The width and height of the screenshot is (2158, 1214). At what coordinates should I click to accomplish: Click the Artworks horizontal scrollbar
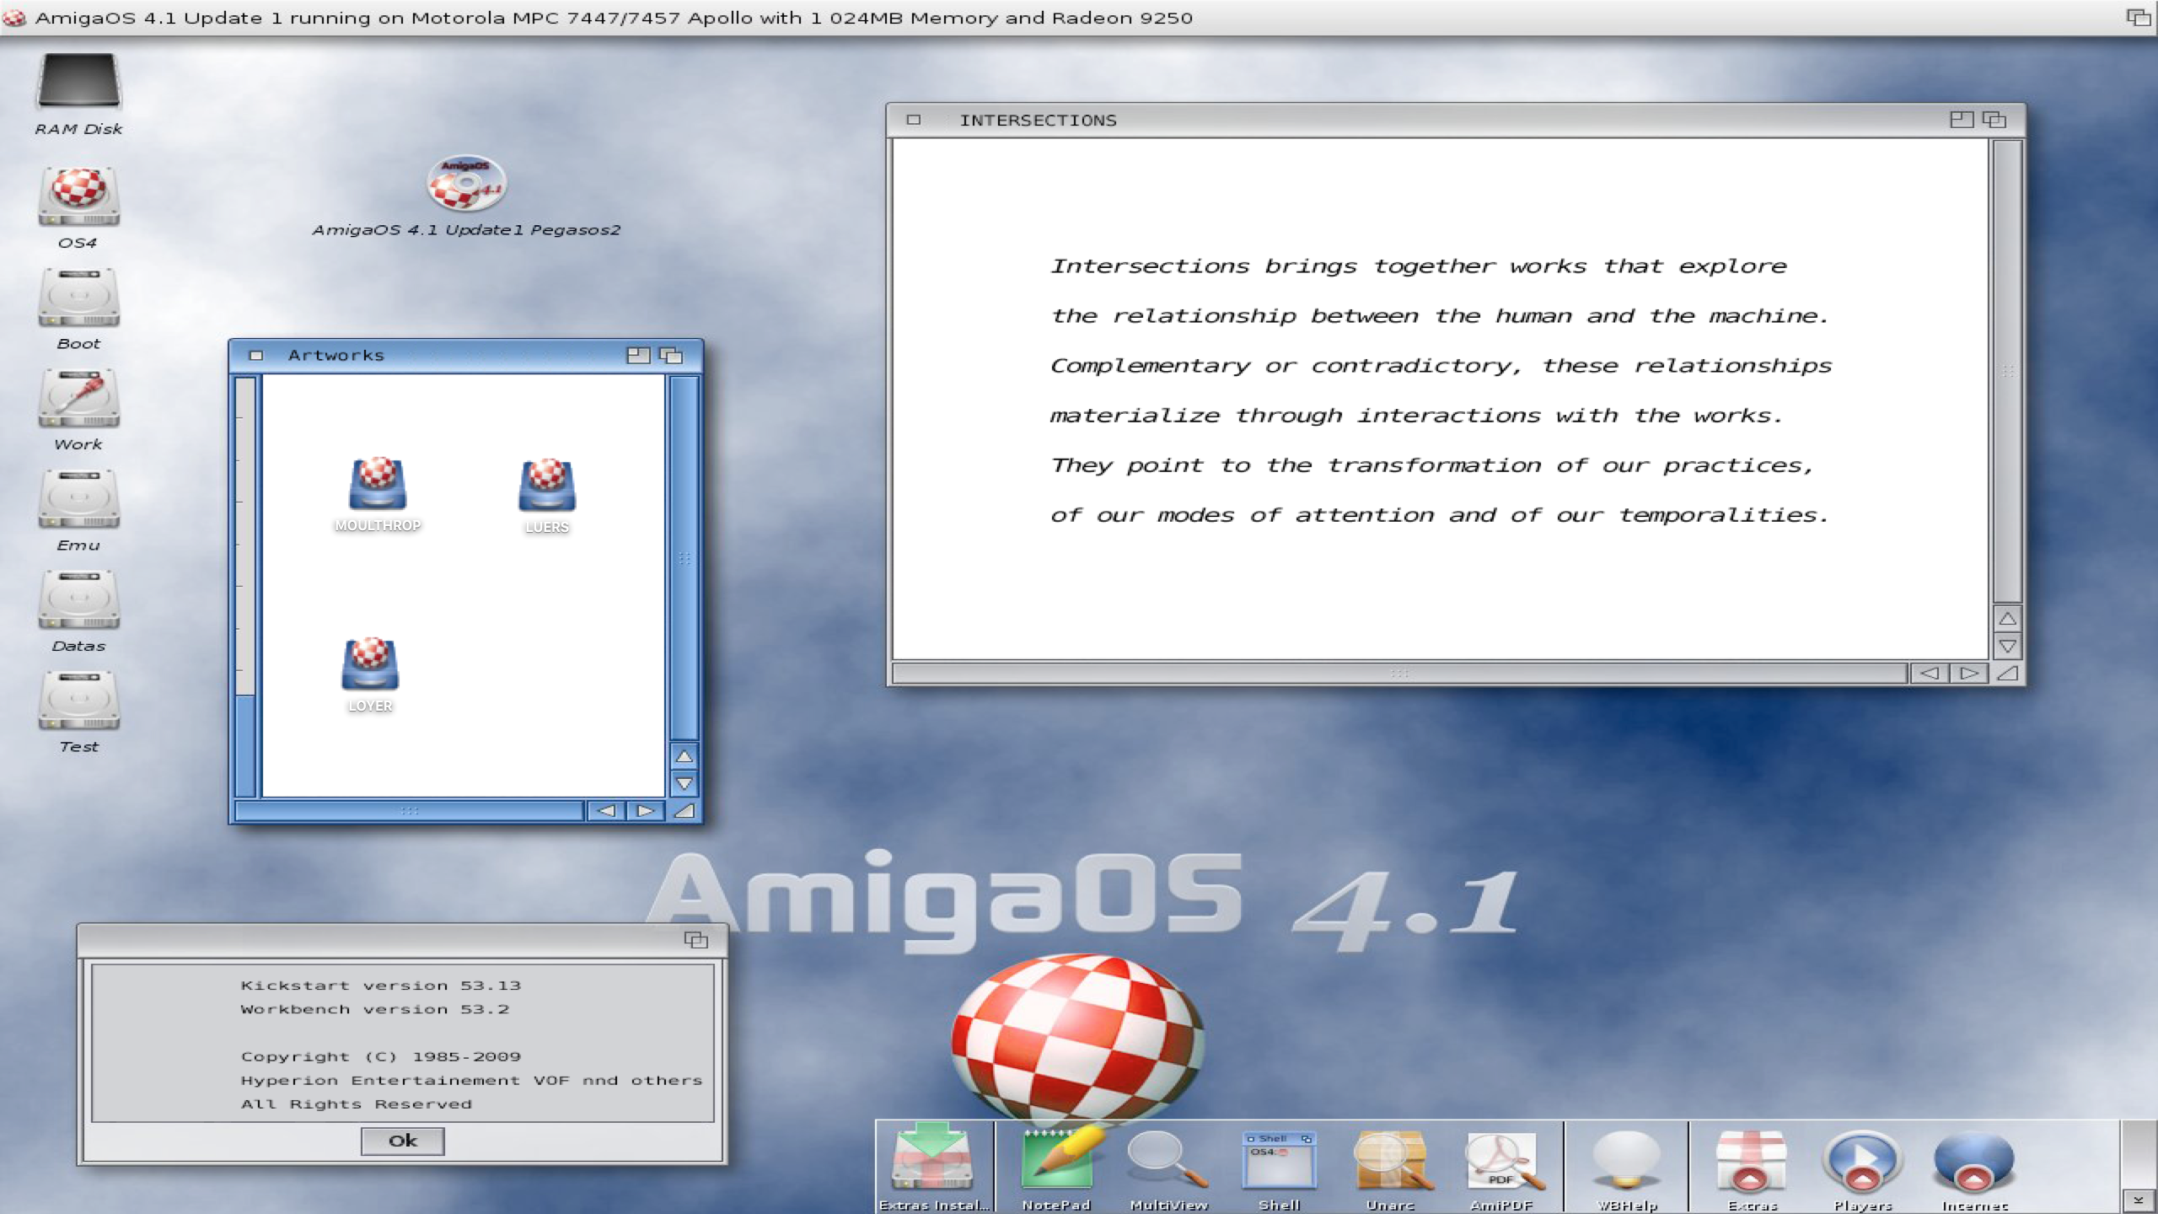click(410, 811)
